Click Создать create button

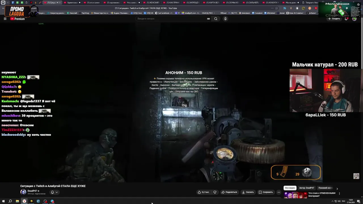pyautogui.click(x=334, y=19)
